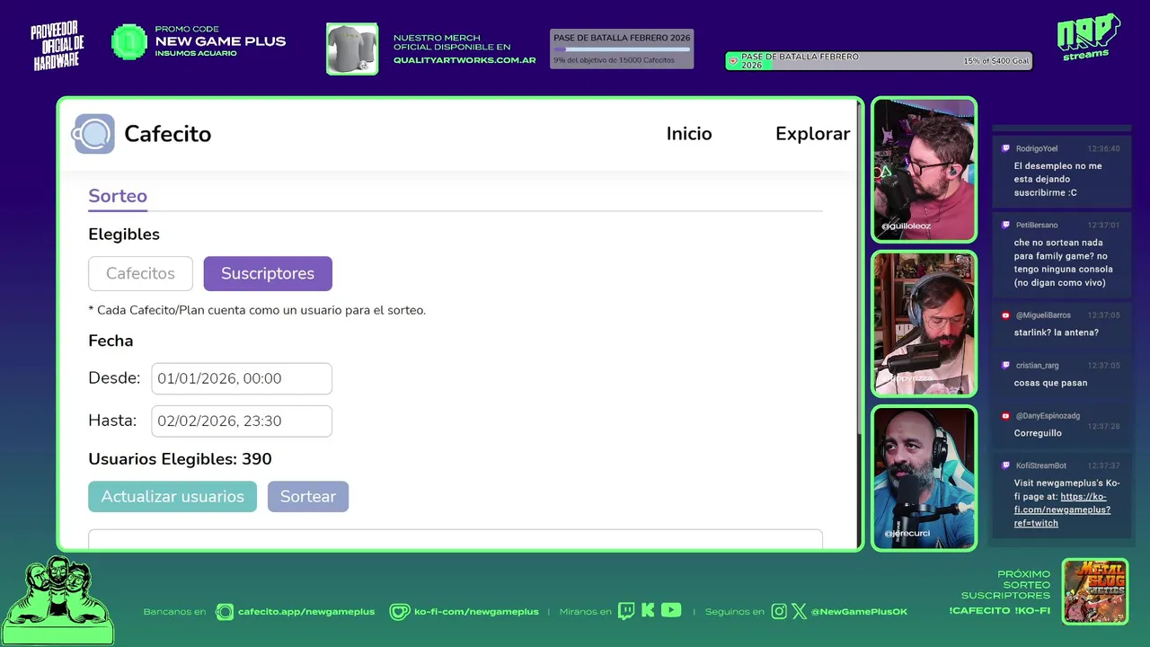Click the Sortear button
The width and height of the screenshot is (1150, 647).
308,496
